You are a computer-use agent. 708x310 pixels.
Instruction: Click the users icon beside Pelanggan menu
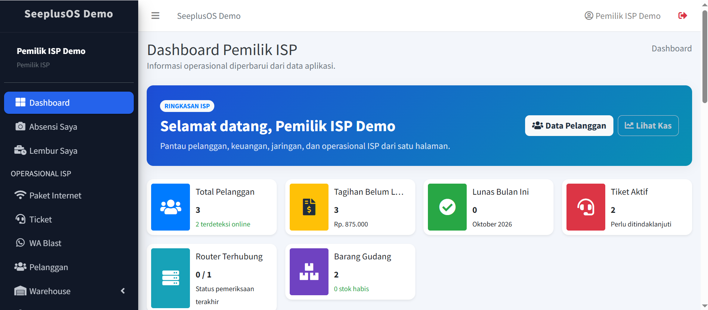(x=20, y=267)
